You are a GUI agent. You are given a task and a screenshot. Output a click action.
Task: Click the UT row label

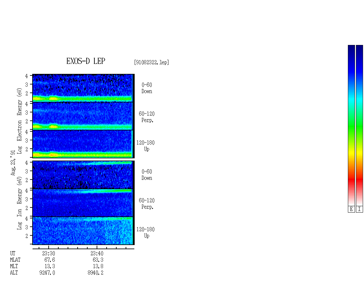tap(13, 253)
